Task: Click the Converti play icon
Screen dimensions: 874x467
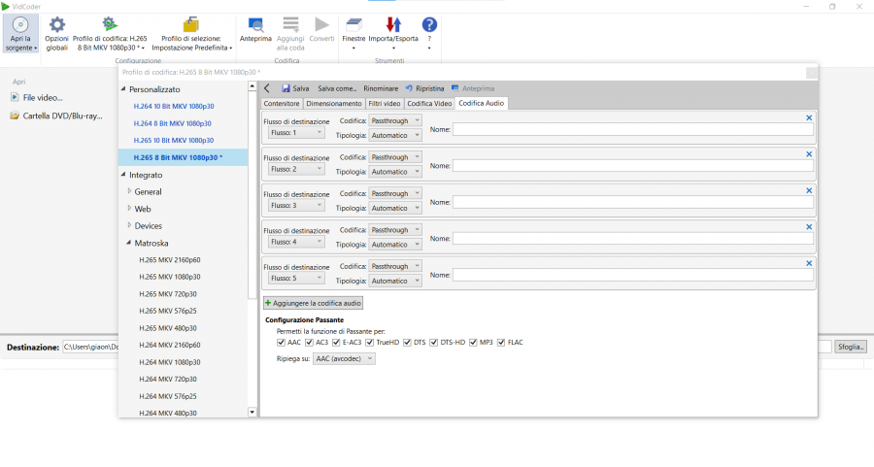Action: (x=321, y=24)
